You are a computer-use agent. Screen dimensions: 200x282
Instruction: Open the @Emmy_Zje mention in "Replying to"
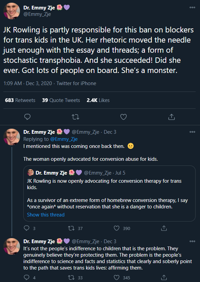[x=64, y=139]
